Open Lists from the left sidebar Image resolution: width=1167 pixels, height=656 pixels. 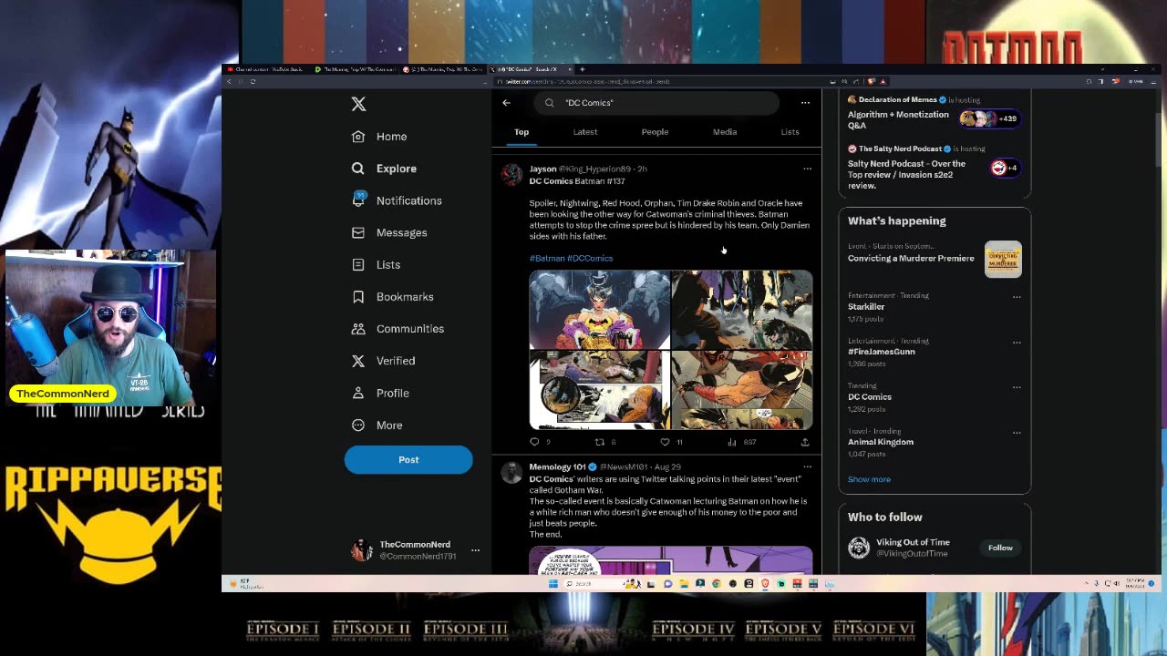[376, 264]
